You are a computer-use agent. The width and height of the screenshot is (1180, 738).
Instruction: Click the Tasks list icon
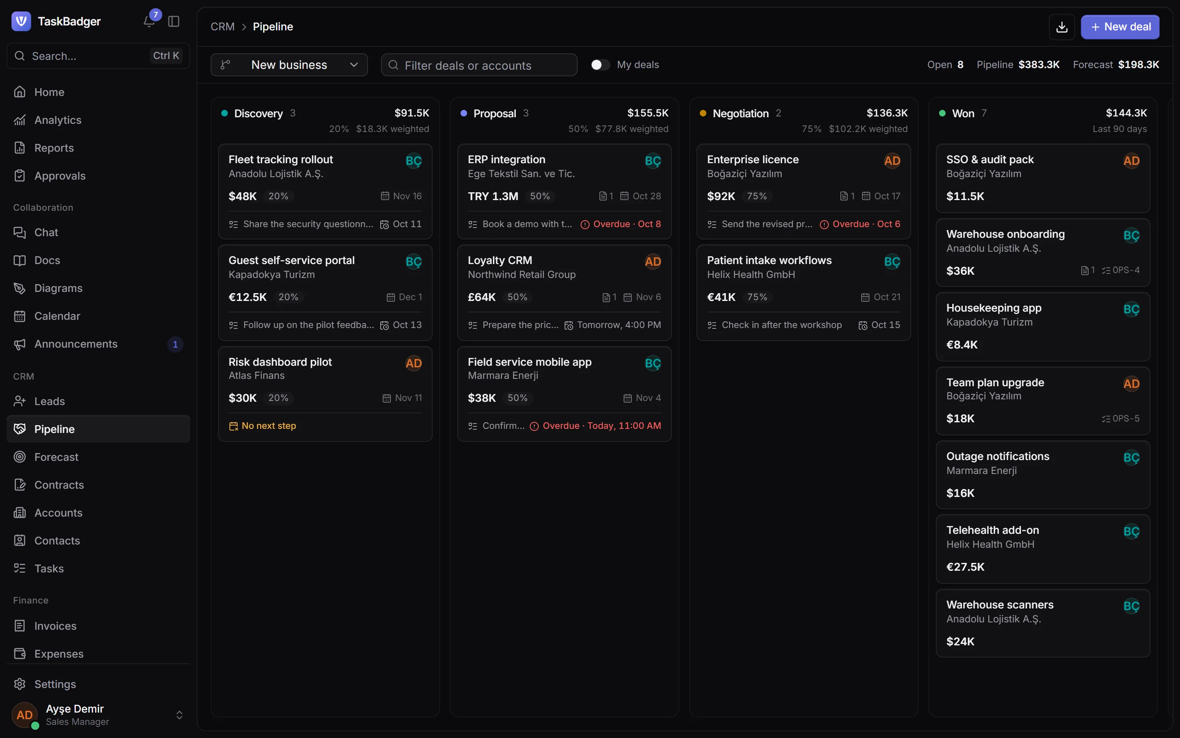20,568
